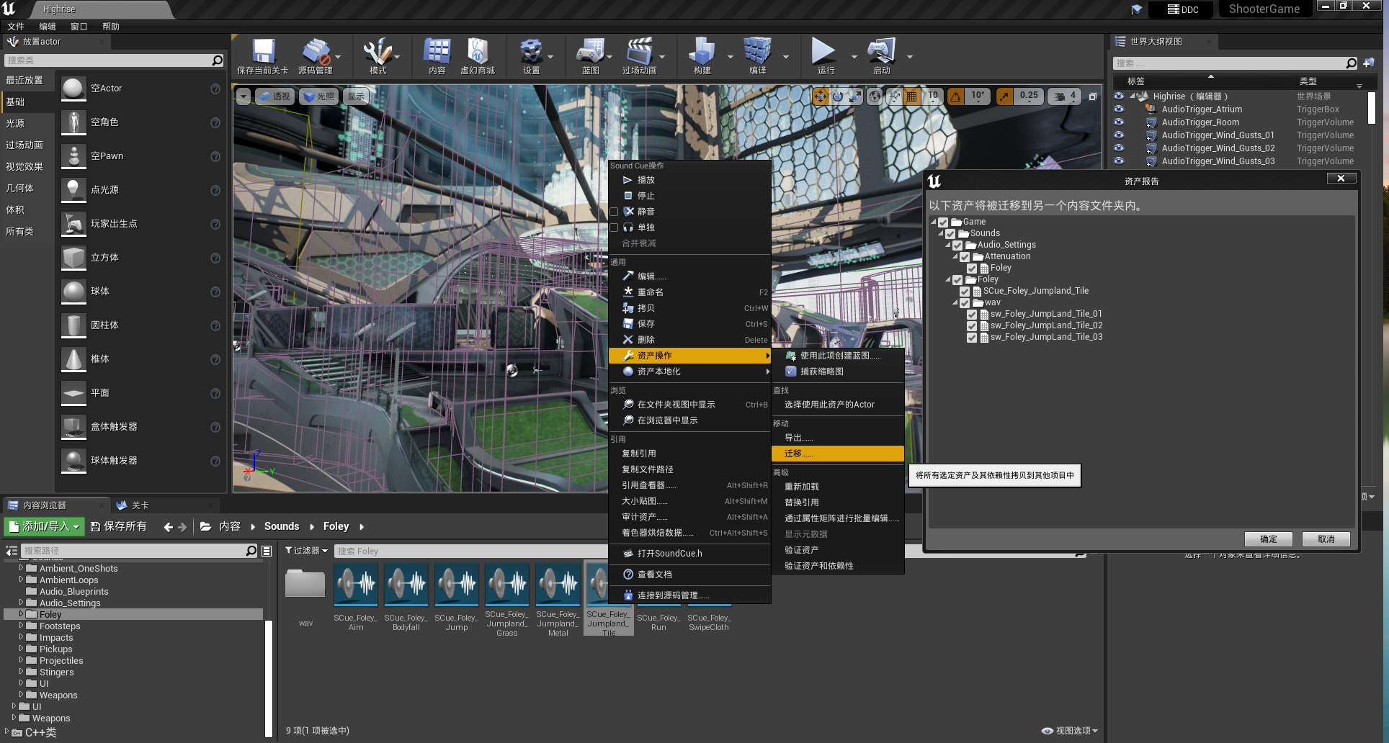1389x743 pixels.
Task: Maximize the viewport with the restore icon
Action: [1093, 96]
